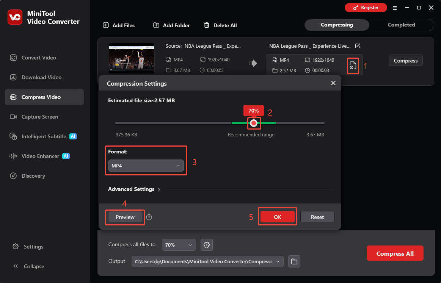Click the NBA League Pass video thumbnail
The width and height of the screenshot is (441, 283).
131,58
